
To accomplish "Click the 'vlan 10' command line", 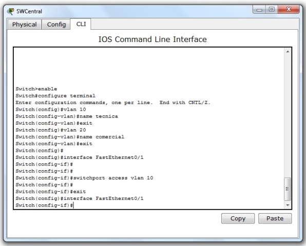I will point(51,110).
